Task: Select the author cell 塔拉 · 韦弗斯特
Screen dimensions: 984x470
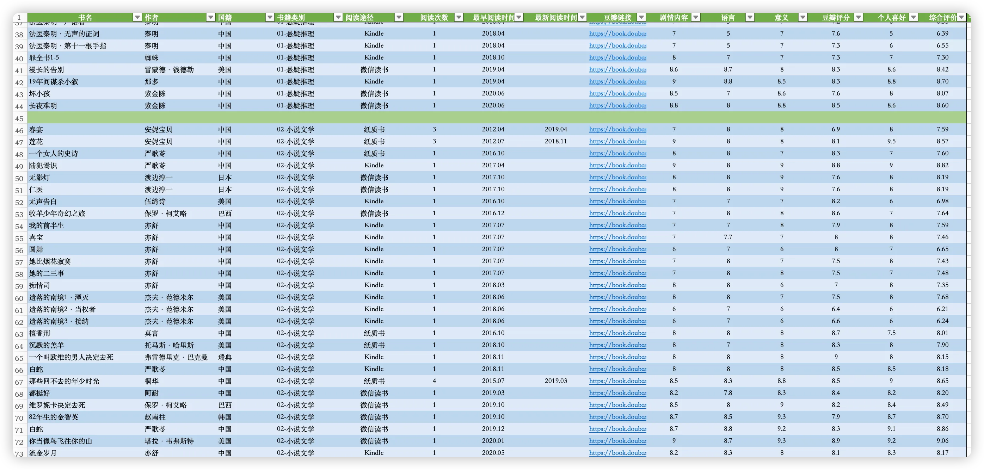Action: click(x=169, y=441)
